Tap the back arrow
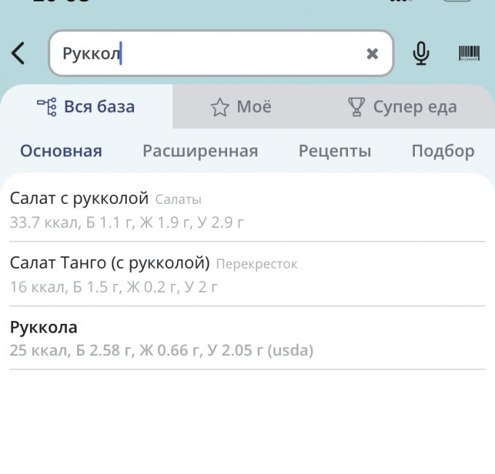The height and width of the screenshot is (474, 495). point(19,53)
